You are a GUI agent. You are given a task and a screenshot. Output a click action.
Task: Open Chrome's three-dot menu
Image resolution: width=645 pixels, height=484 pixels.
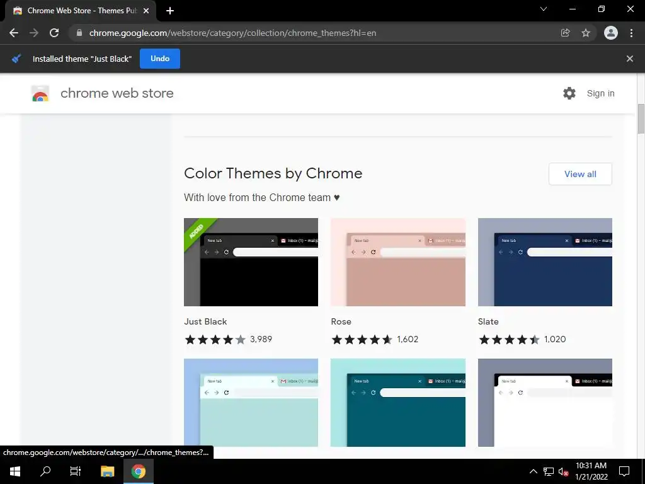click(x=631, y=33)
